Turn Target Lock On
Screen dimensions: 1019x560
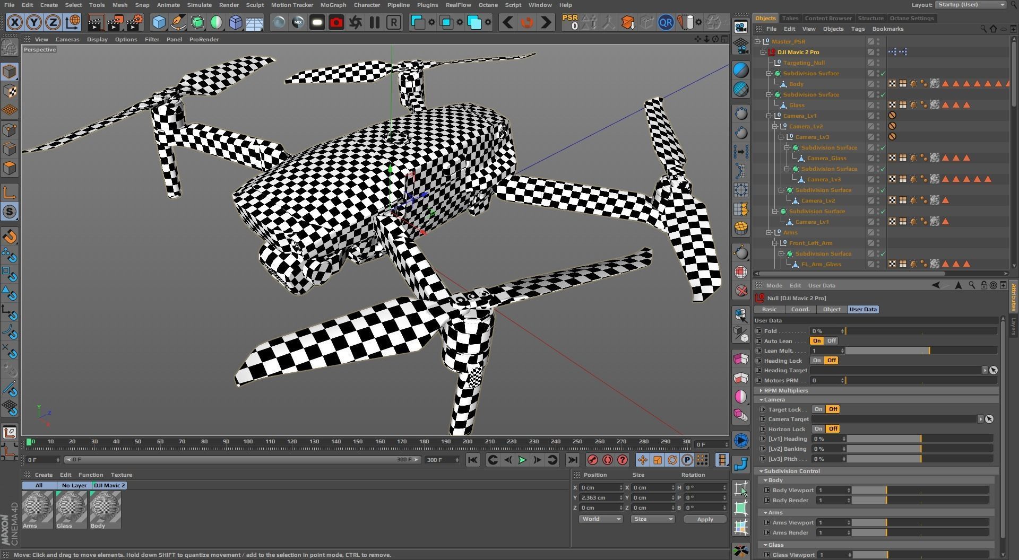coord(818,409)
